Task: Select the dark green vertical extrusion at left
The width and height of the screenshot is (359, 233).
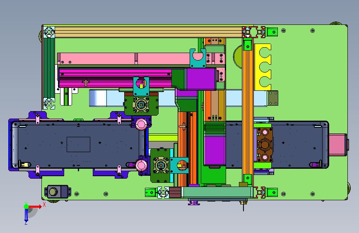Action: point(49,68)
